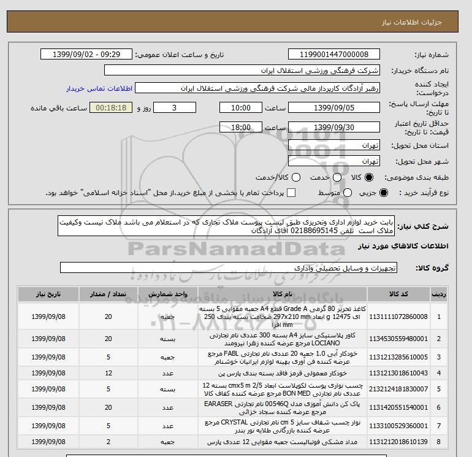Click product code 1133100529360001

[x=398, y=426]
